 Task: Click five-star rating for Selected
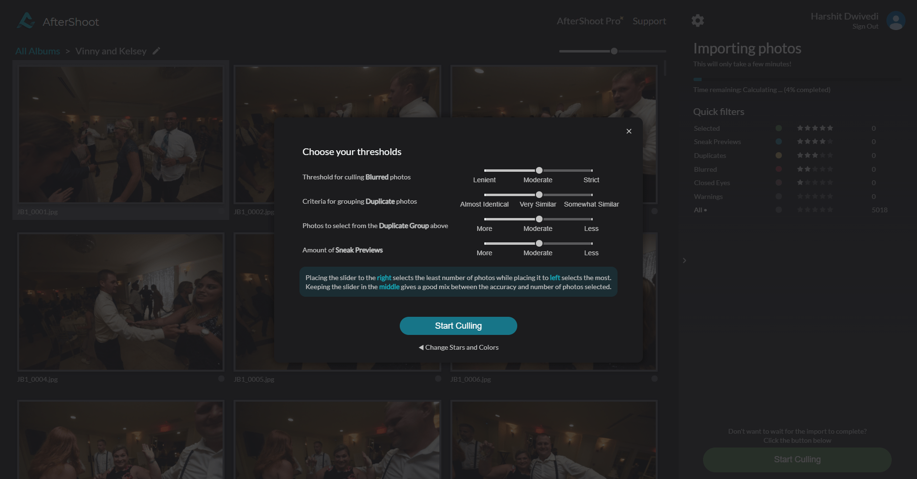click(x=815, y=128)
